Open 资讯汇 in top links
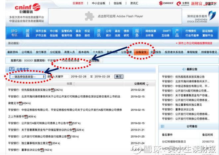The width and height of the screenshot is (219, 155). click(134, 3)
